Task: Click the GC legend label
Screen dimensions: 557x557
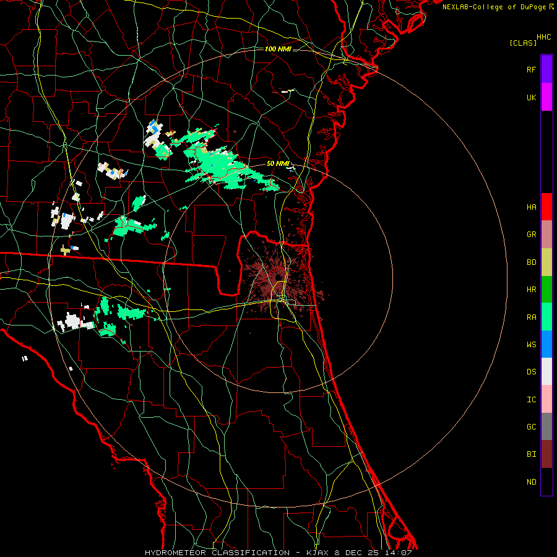Action: click(531, 427)
